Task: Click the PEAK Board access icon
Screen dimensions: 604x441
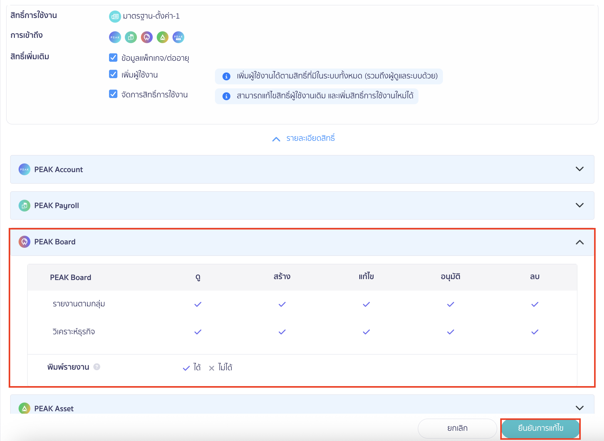Action: click(147, 37)
